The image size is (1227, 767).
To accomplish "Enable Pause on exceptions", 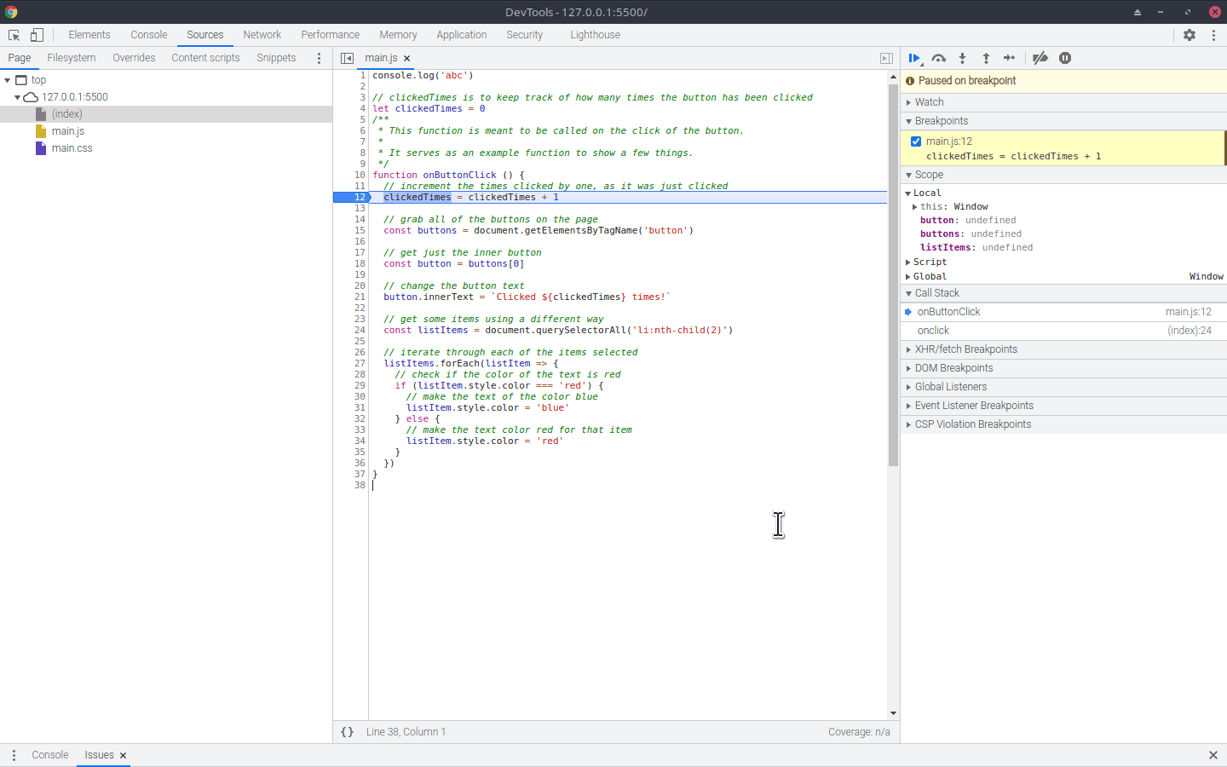I will (1065, 58).
